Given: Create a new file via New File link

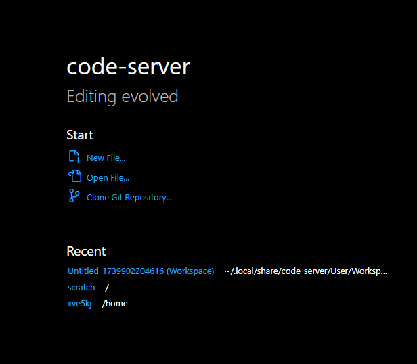Looking at the screenshot, I should pyautogui.click(x=106, y=158).
